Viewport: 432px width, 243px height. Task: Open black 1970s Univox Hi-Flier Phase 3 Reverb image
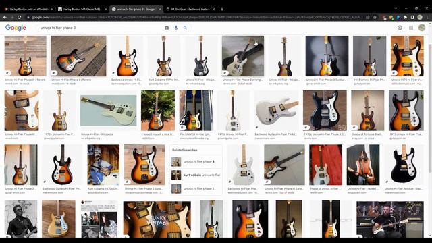click(325, 111)
